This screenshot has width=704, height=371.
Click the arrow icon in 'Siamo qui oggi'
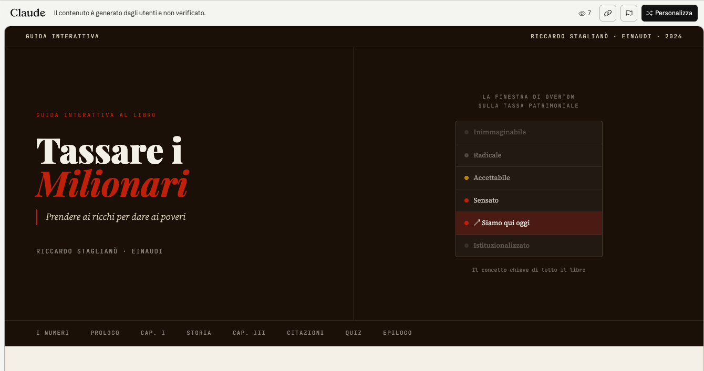[x=477, y=223]
